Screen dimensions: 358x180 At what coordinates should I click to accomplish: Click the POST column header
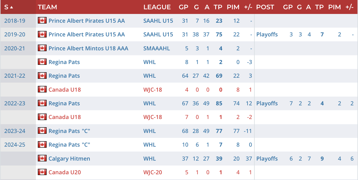point(265,7)
